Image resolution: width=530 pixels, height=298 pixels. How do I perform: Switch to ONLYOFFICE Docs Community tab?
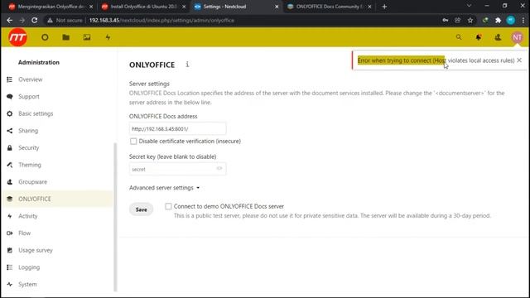pos(328,7)
